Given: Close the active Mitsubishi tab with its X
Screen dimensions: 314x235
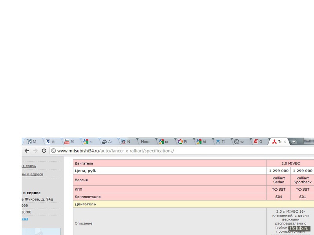Looking at the screenshot, I should [x=285, y=142].
